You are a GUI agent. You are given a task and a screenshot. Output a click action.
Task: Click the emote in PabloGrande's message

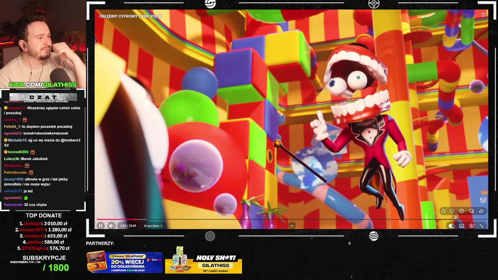point(31,172)
